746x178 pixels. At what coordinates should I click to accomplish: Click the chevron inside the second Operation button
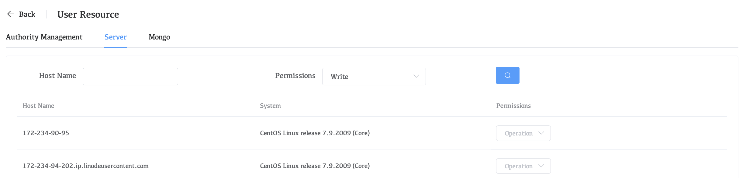(541, 166)
